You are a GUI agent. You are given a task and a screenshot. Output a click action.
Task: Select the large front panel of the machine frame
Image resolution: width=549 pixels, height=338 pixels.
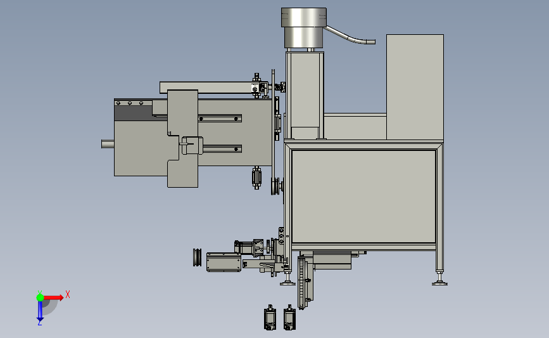363,197
